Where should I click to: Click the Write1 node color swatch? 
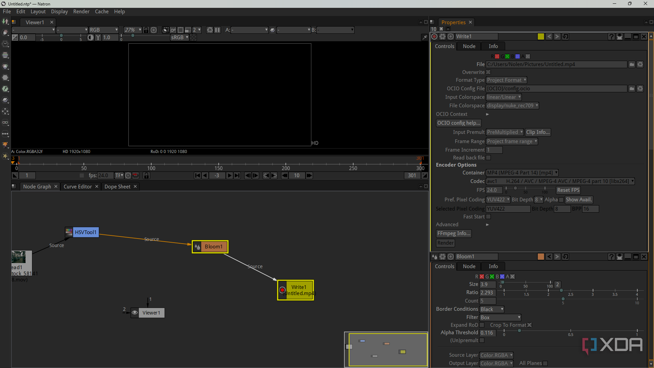[x=541, y=36]
